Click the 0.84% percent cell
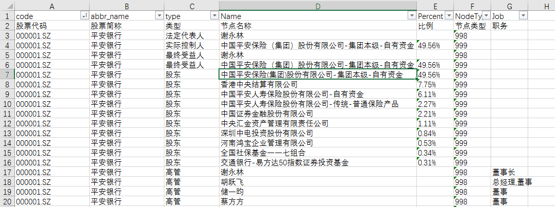Image resolution: width=555 pixels, height=207 pixels. click(435, 134)
